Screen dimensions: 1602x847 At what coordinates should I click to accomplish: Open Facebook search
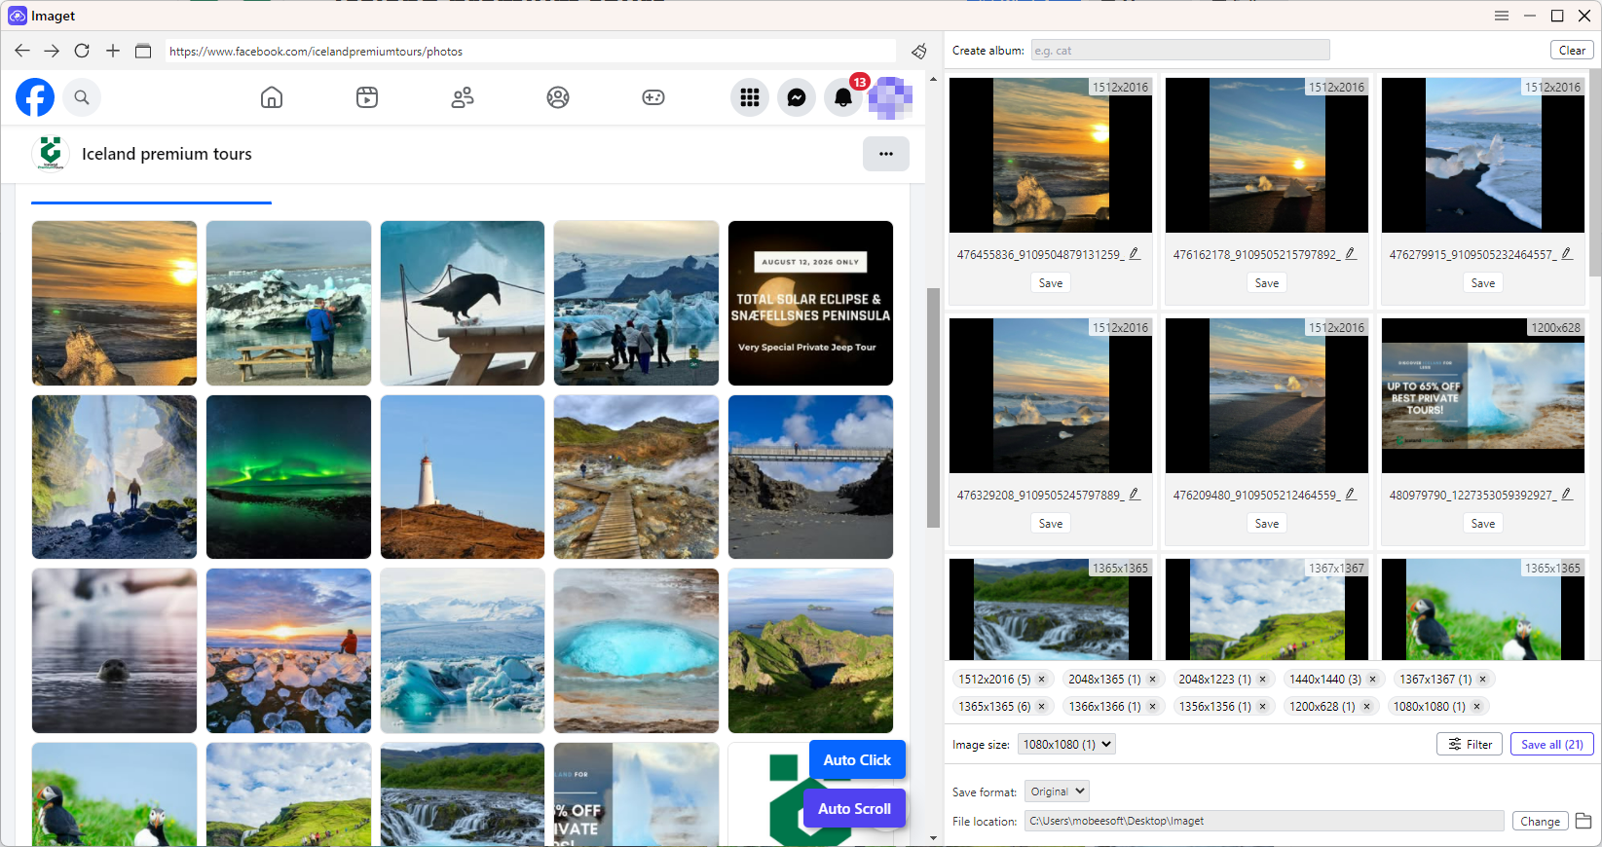(x=82, y=97)
